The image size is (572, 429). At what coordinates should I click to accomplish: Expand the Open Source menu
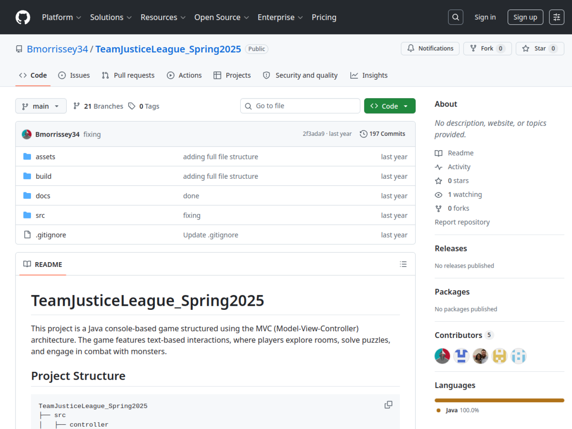222,17
